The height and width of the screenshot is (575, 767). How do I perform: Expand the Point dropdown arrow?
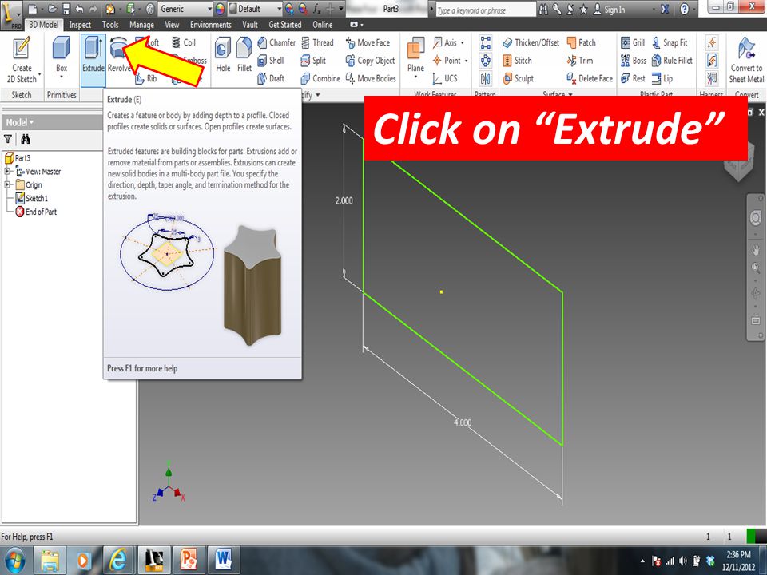466,61
